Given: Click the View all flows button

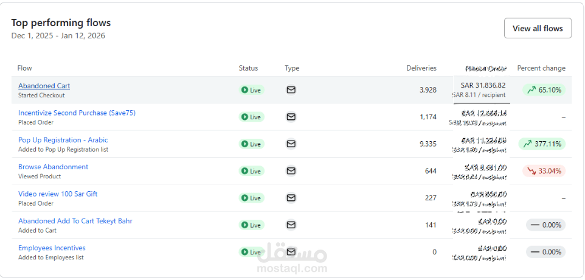Looking at the screenshot, I should [538, 28].
